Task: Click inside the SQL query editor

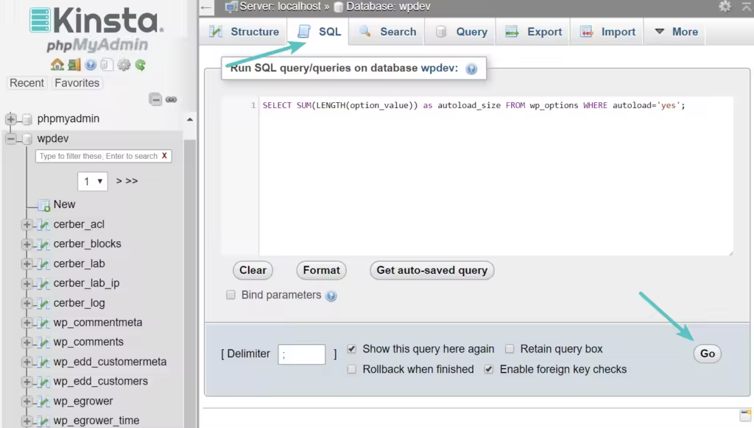Action: (496, 176)
